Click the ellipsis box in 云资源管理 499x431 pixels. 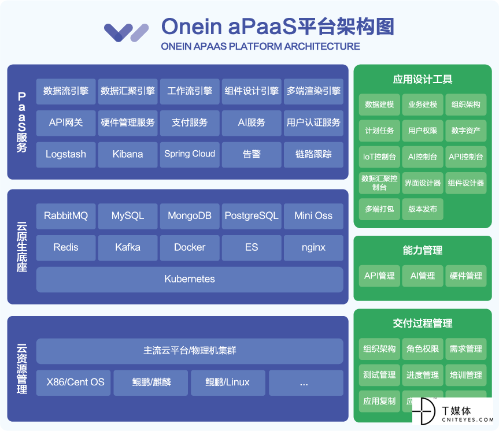click(x=306, y=382)
